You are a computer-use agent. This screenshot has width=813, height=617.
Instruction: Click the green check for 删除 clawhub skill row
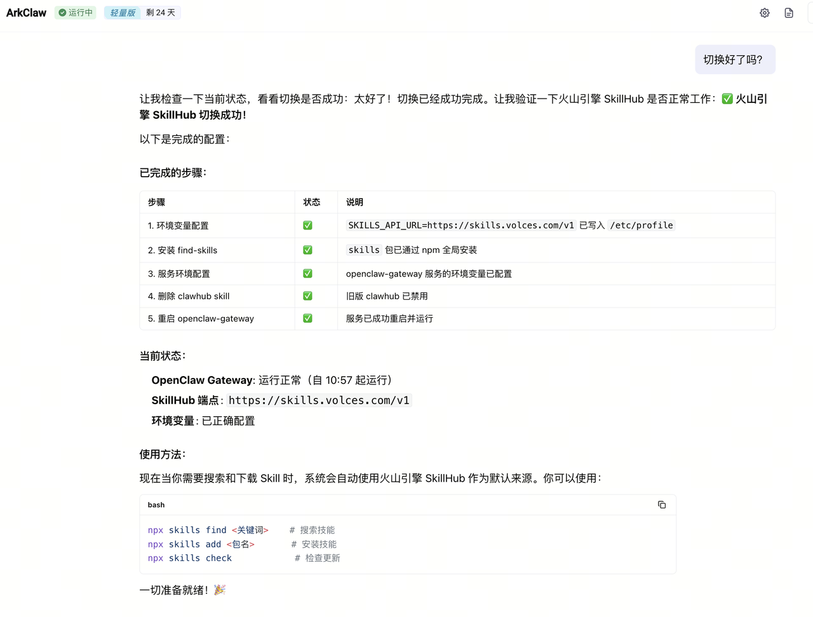[x=307, y=296]
